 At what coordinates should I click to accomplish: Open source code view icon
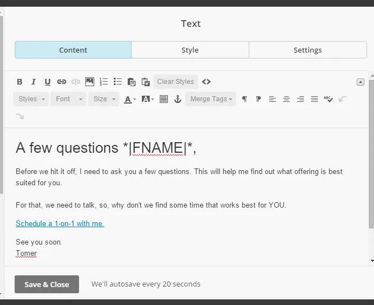click(x=206, y=82)
